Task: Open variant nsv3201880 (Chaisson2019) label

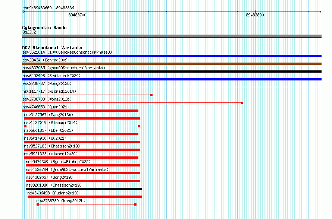Action: tap(54, 185)
